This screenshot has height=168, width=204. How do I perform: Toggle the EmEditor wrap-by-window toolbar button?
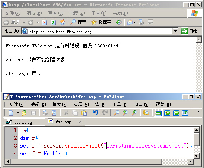point(176,113)
